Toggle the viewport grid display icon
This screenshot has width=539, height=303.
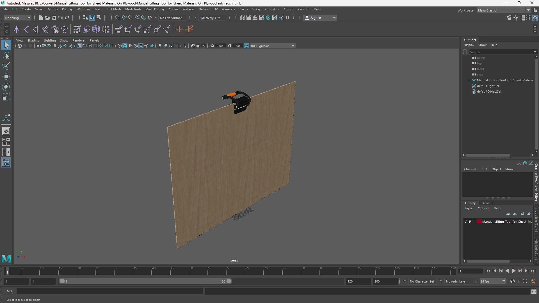[x=79, y=46]
